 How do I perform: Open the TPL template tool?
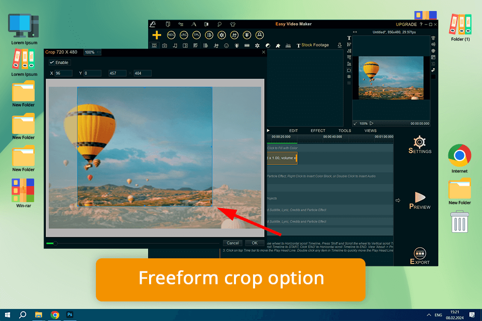(196, 35)
